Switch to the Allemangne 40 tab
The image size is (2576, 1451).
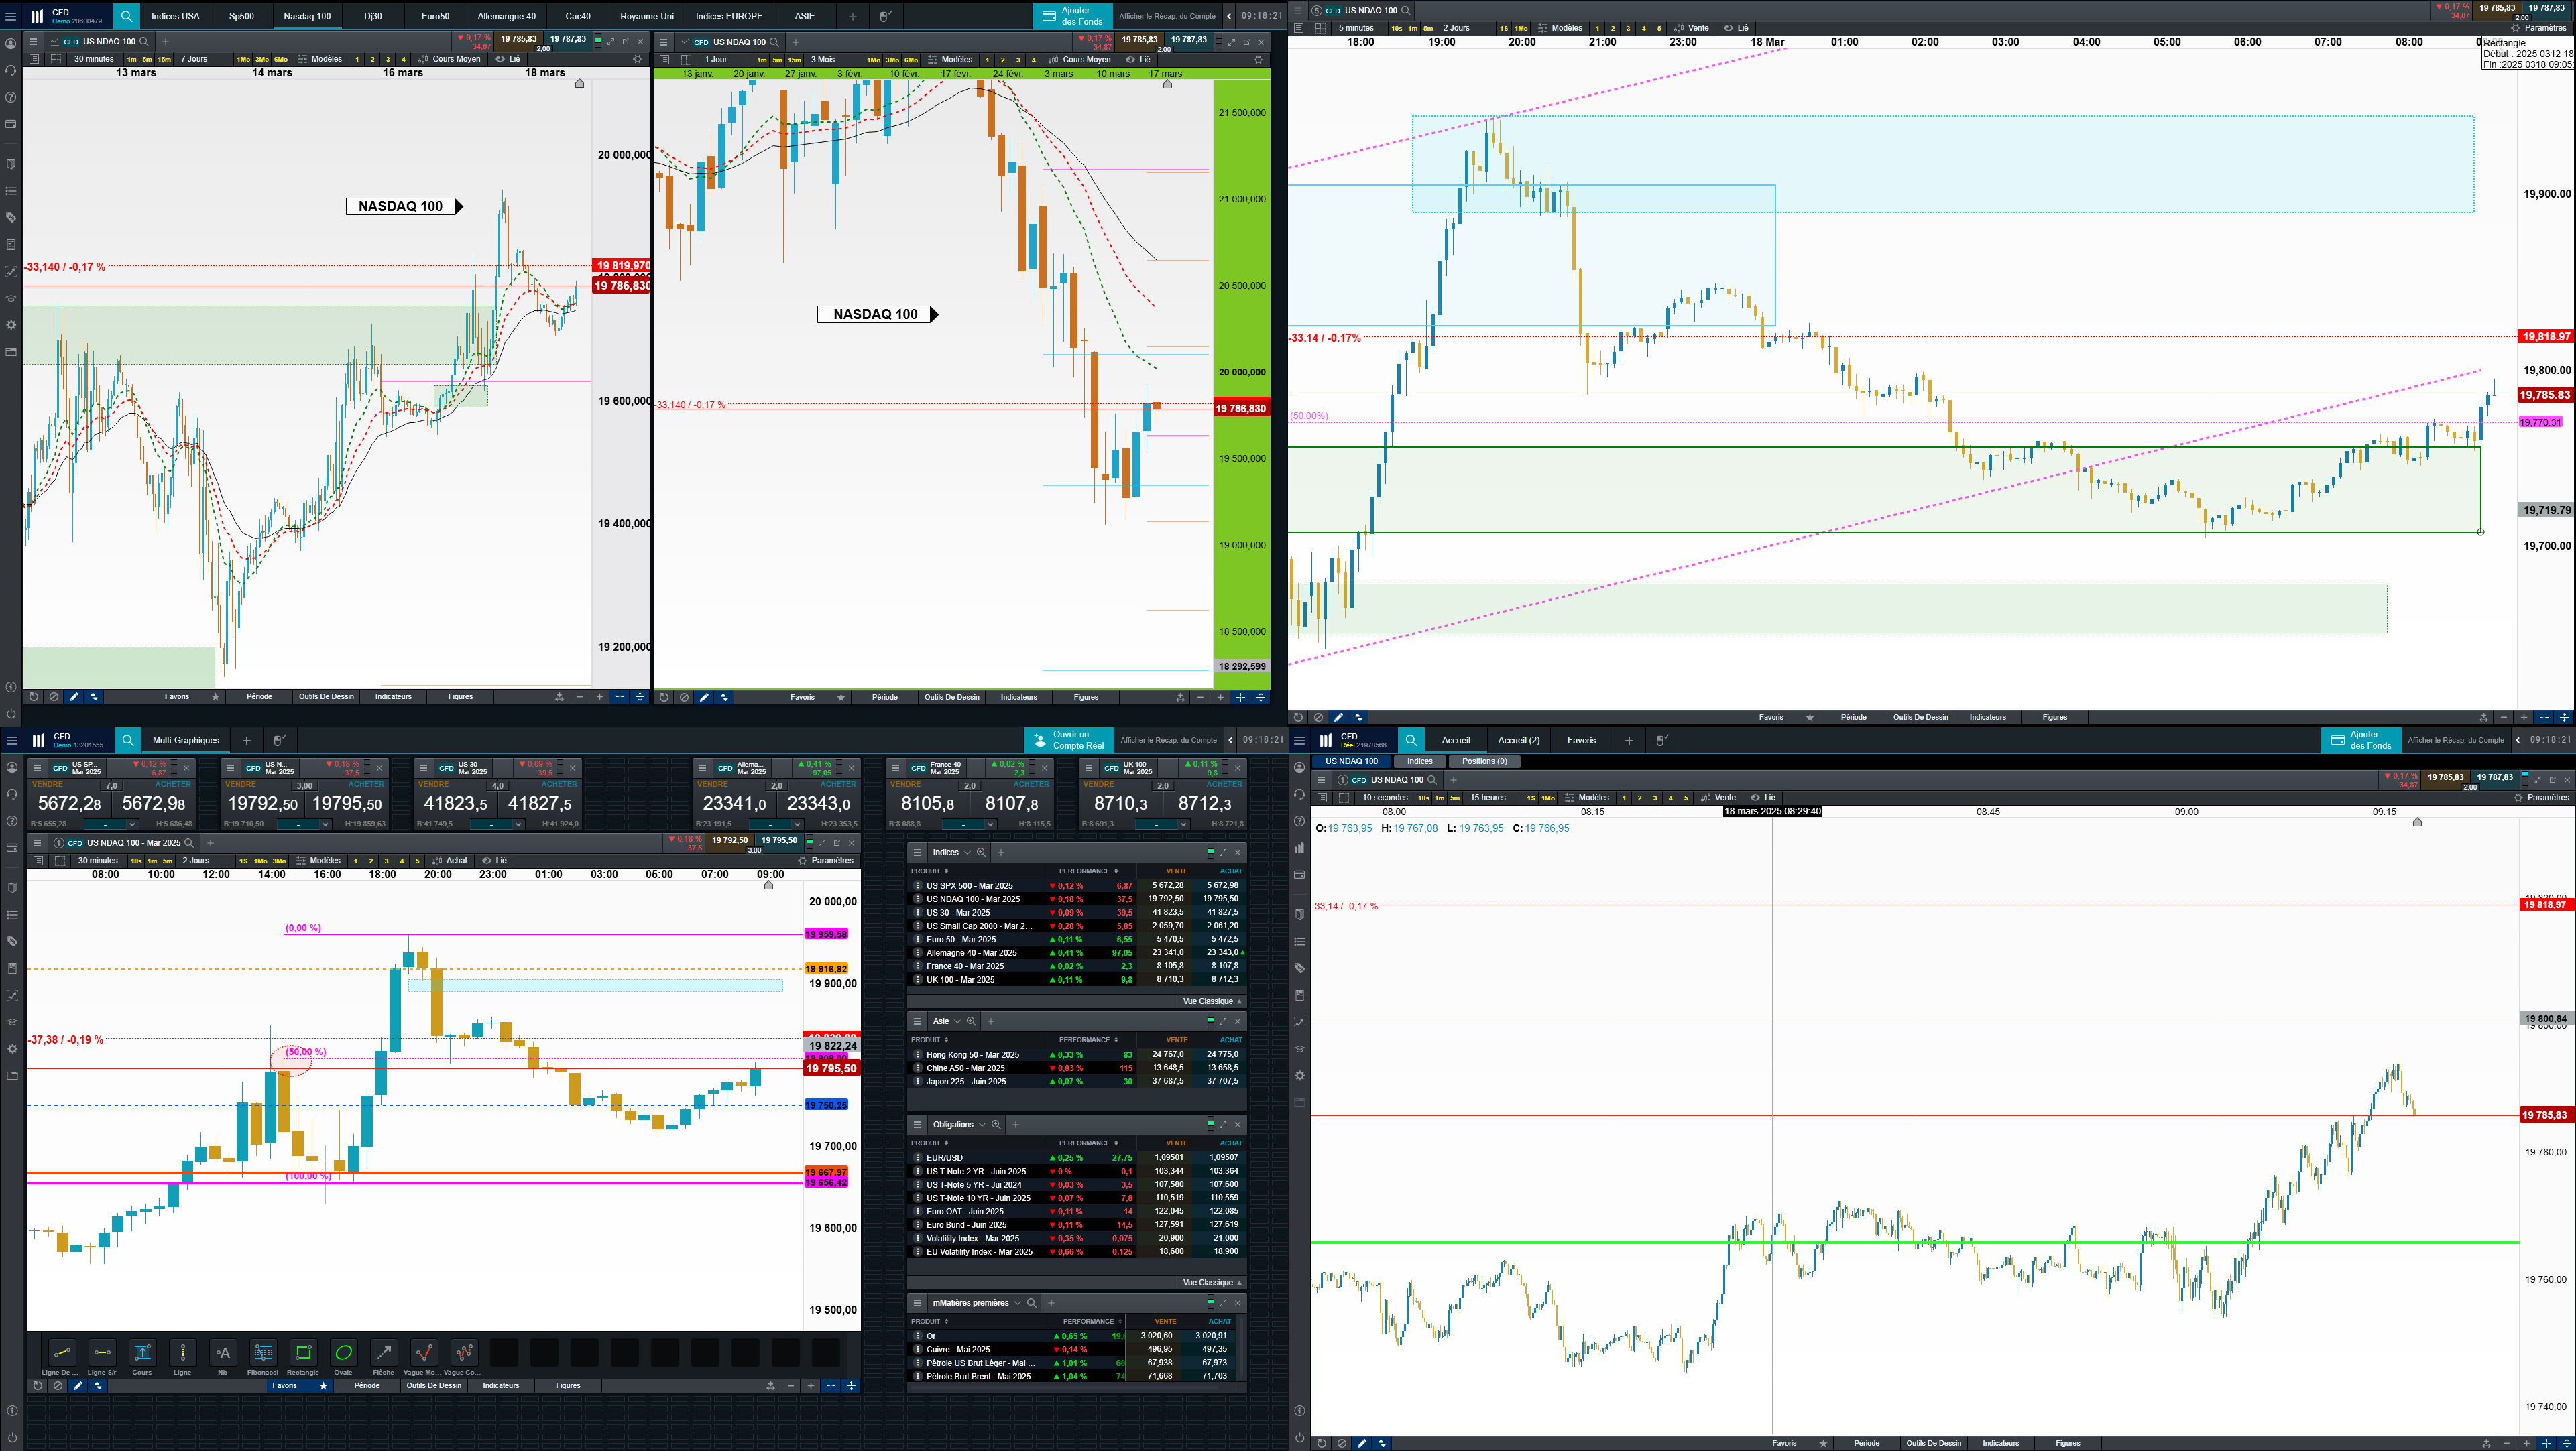coord(506,16)
